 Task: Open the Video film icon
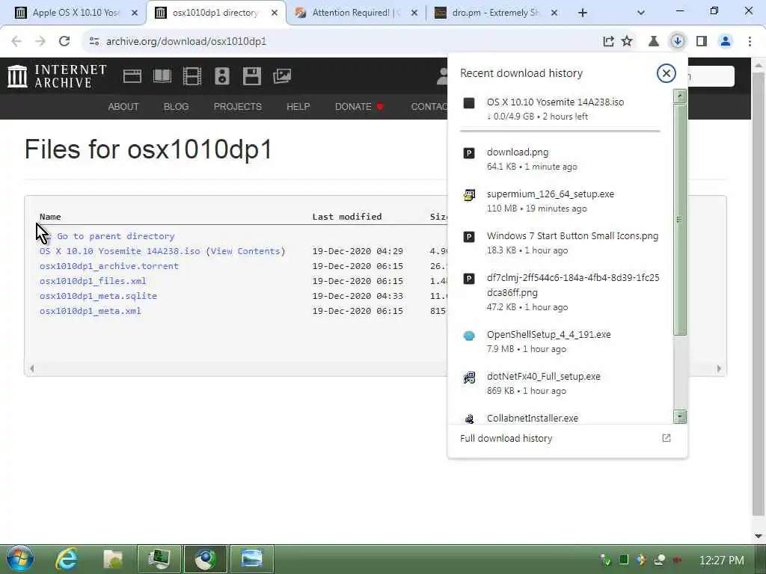click(x=192, y=76)
